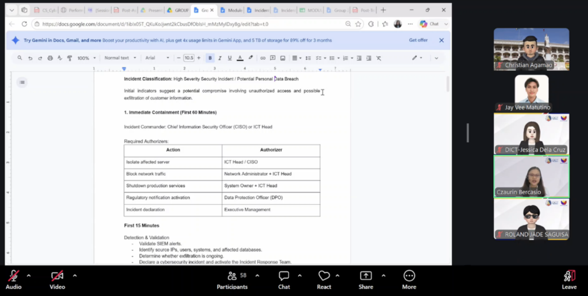588x296 pixels.
Task: Insert an image from the toolbar
Action: coord(283,58)
